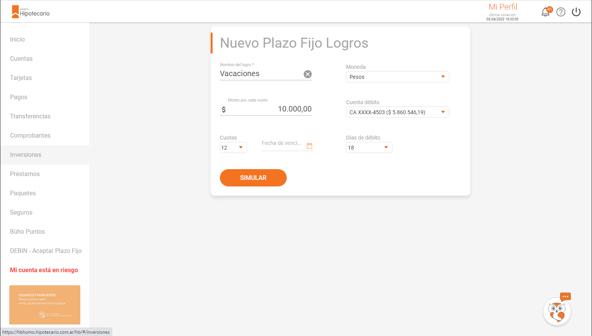Open the help question mark icon
The height and width of the screenshot is (336, 592).
point(561,12)
